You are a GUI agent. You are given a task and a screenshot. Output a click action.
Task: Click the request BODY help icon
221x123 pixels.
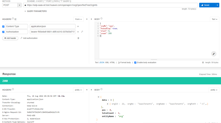tap(101, 18)
